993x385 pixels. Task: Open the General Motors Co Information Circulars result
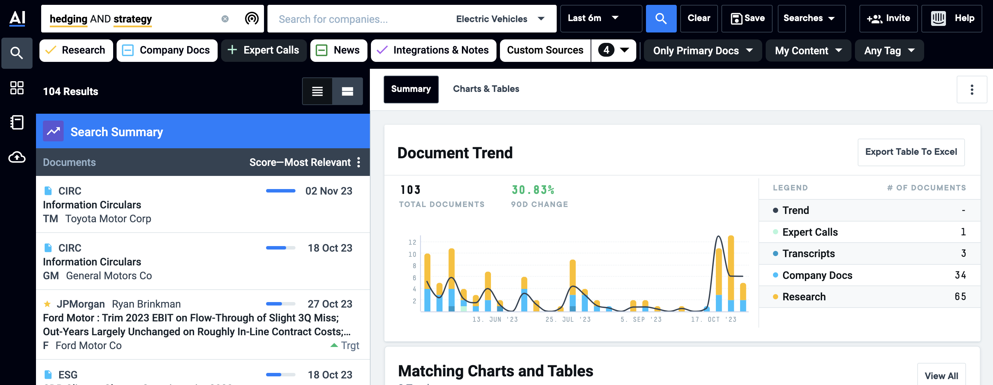point(203,261)
